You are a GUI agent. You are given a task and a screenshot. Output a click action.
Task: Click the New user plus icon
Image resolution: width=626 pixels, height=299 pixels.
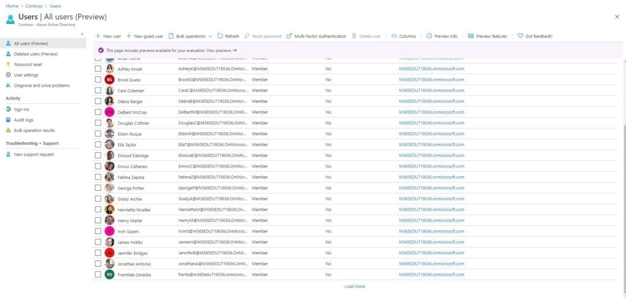coord(98,36)
